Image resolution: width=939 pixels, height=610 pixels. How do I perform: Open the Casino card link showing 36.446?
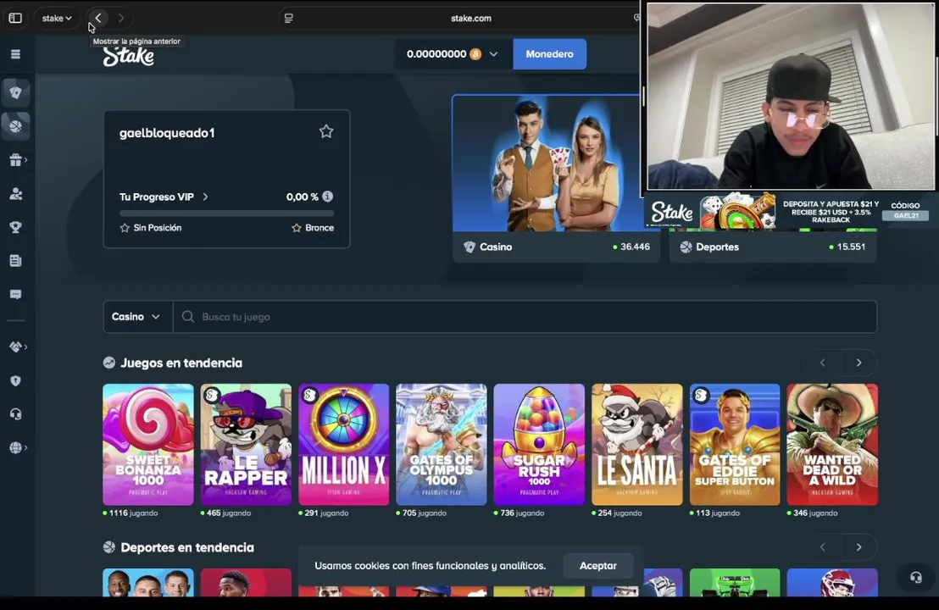[556, 247]
